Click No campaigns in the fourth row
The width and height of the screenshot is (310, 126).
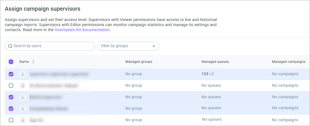285,108
